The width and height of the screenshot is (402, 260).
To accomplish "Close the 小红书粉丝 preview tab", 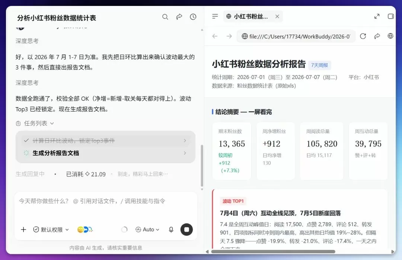I will coord(277,16).
